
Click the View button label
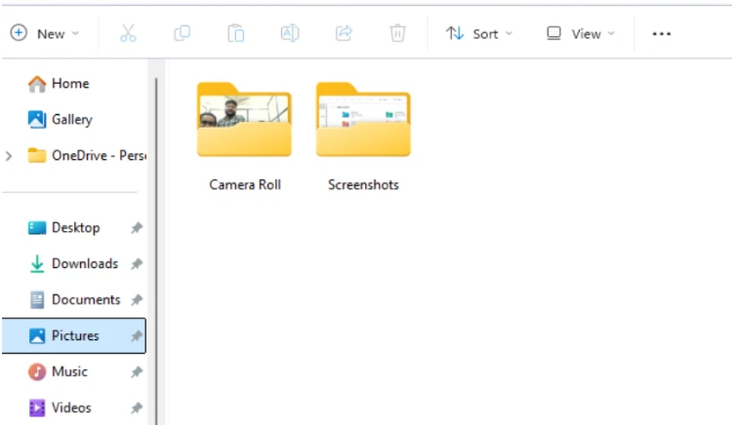tap(586, 34)
